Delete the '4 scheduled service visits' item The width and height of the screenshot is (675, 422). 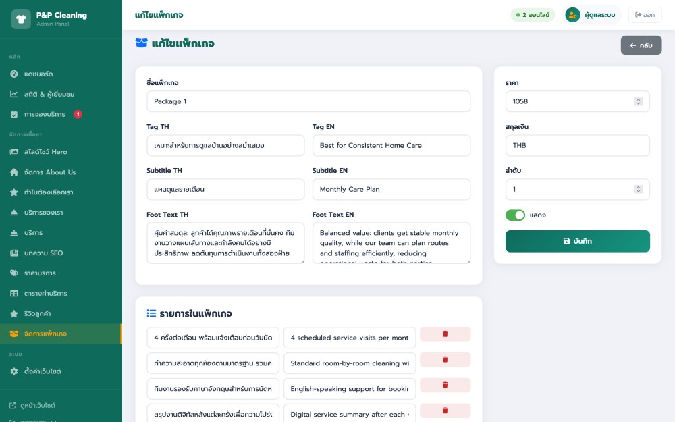point(445,334)
